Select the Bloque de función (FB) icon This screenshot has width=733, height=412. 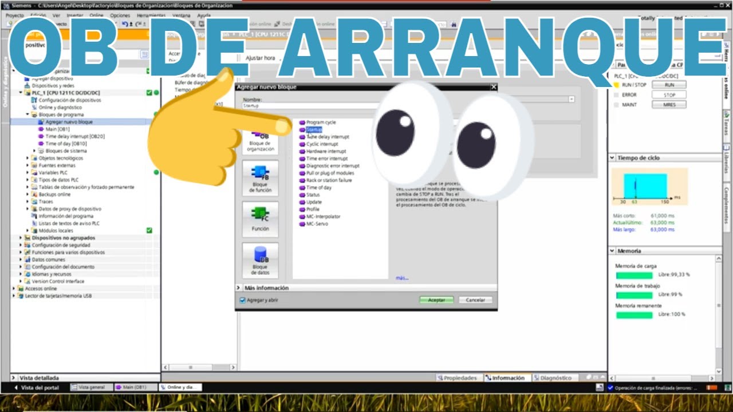(x=260, y=179)
